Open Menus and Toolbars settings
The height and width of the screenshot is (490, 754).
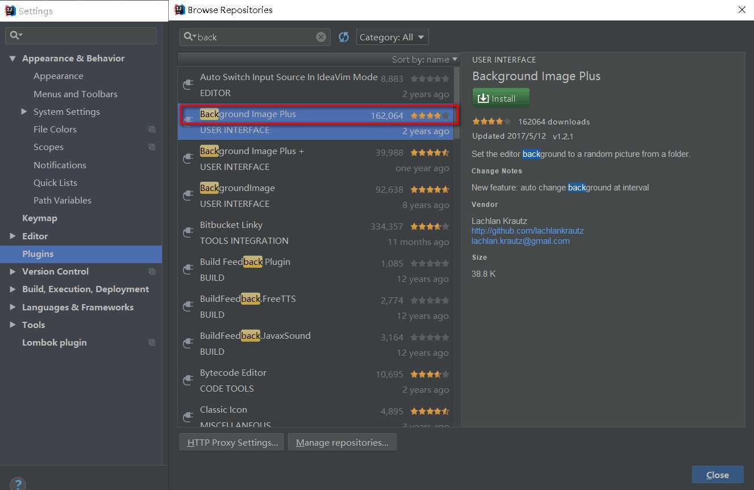point(76,94)
